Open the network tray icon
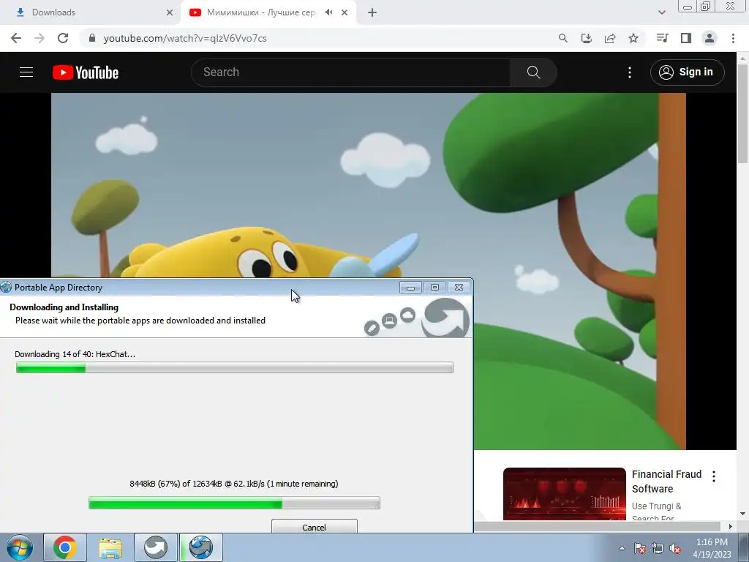Screen dimensions: 749x562 coord(658,548)
